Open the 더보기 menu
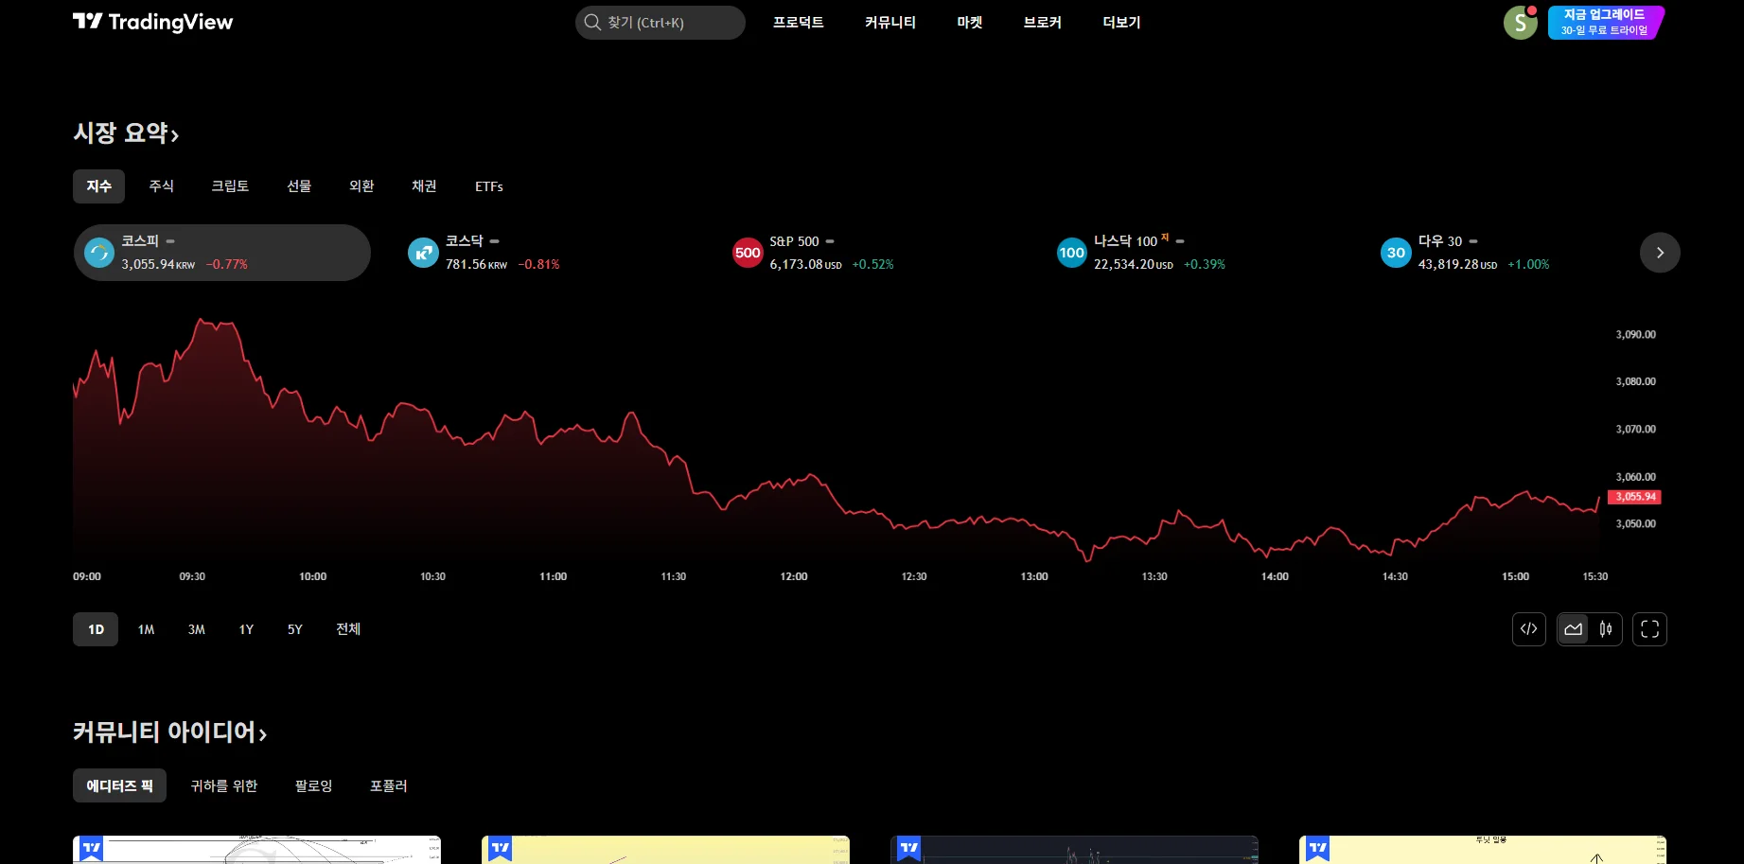Viewport: 1744px width, 864px height. pyautogui.click(x=1121, y=23)
